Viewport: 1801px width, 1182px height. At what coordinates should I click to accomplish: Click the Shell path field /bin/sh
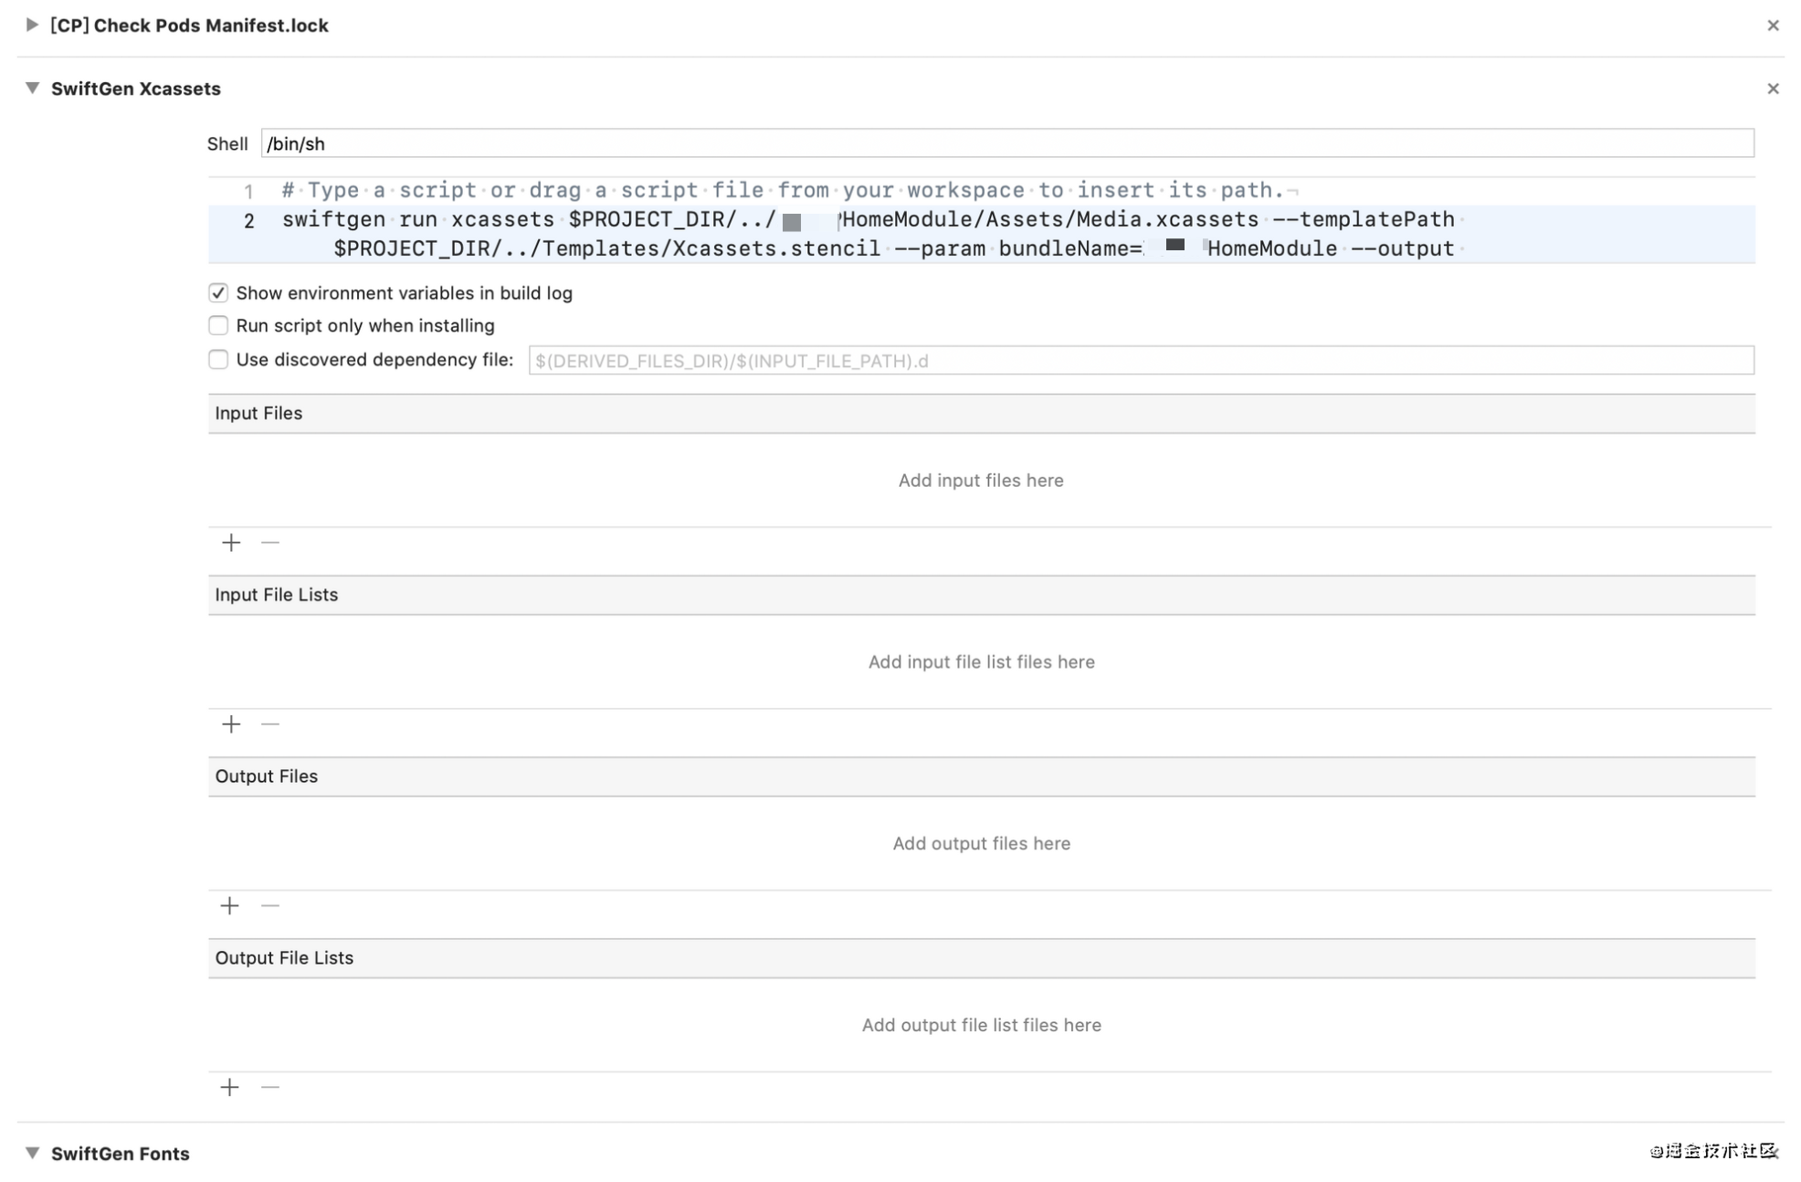(1006, 143)
